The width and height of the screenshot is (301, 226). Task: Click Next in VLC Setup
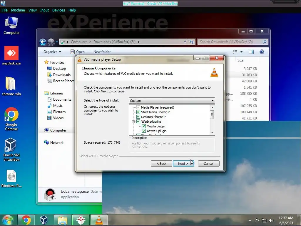183,164
